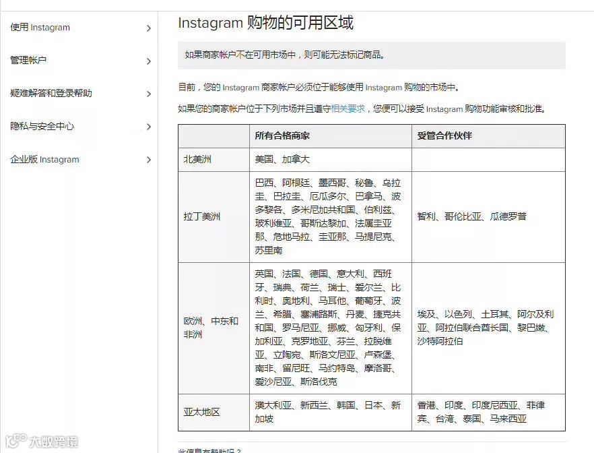The width and height of the screenshot is (594, 453).
Task: Expand the 疑难解答和登录帮助 chevron
Action: tap(148, 94)
